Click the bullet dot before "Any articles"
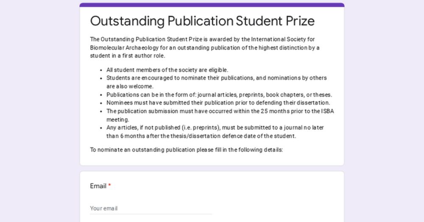Image resolution: width=424 pixels, height=222 pixels. point(101,128)
